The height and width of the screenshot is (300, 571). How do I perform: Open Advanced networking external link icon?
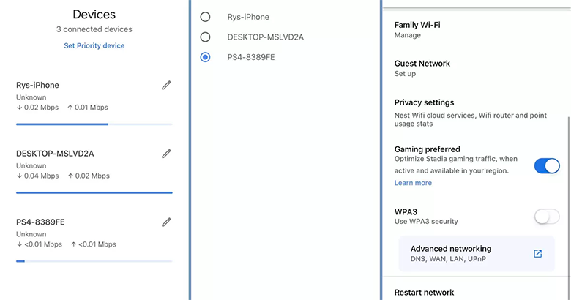(537, 254)
